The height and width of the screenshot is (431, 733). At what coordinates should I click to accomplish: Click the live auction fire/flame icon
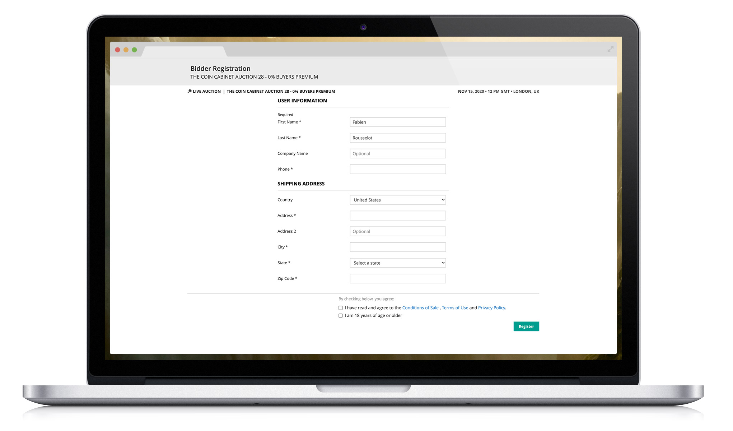click(190, 91)
